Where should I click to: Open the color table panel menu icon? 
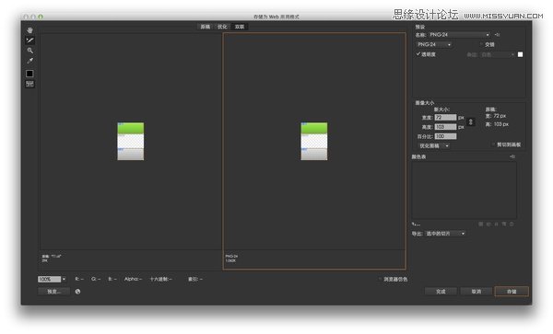[512, 156]
